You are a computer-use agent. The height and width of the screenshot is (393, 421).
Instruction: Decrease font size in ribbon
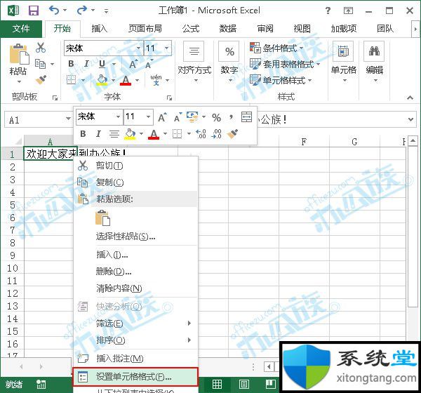click(x=149, y=64)
